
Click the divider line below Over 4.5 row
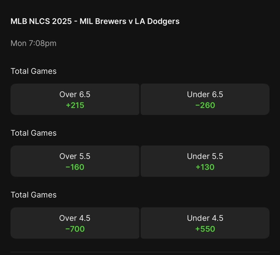[140, 252]
